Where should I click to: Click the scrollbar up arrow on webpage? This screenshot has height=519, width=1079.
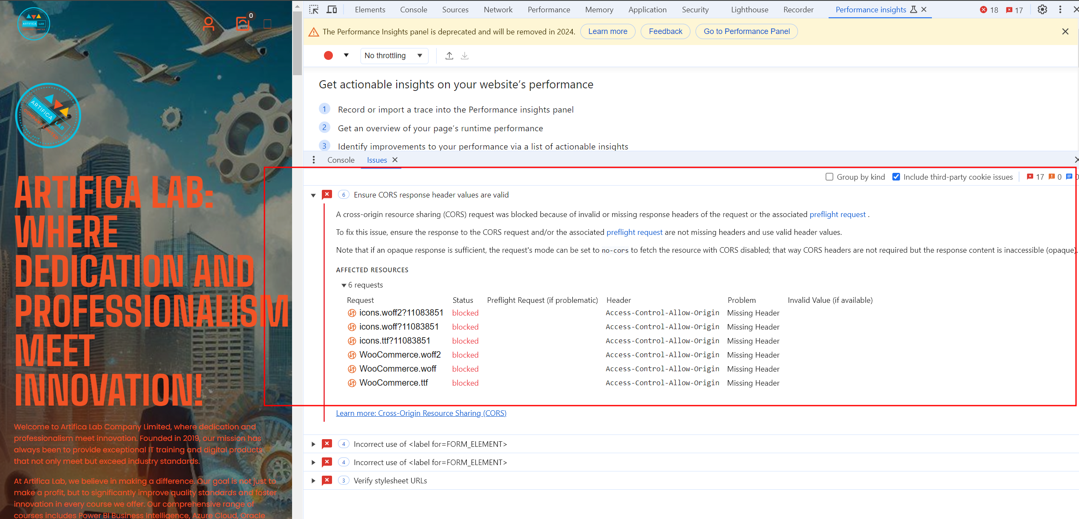pyautogui.click(x=297, y=6)
